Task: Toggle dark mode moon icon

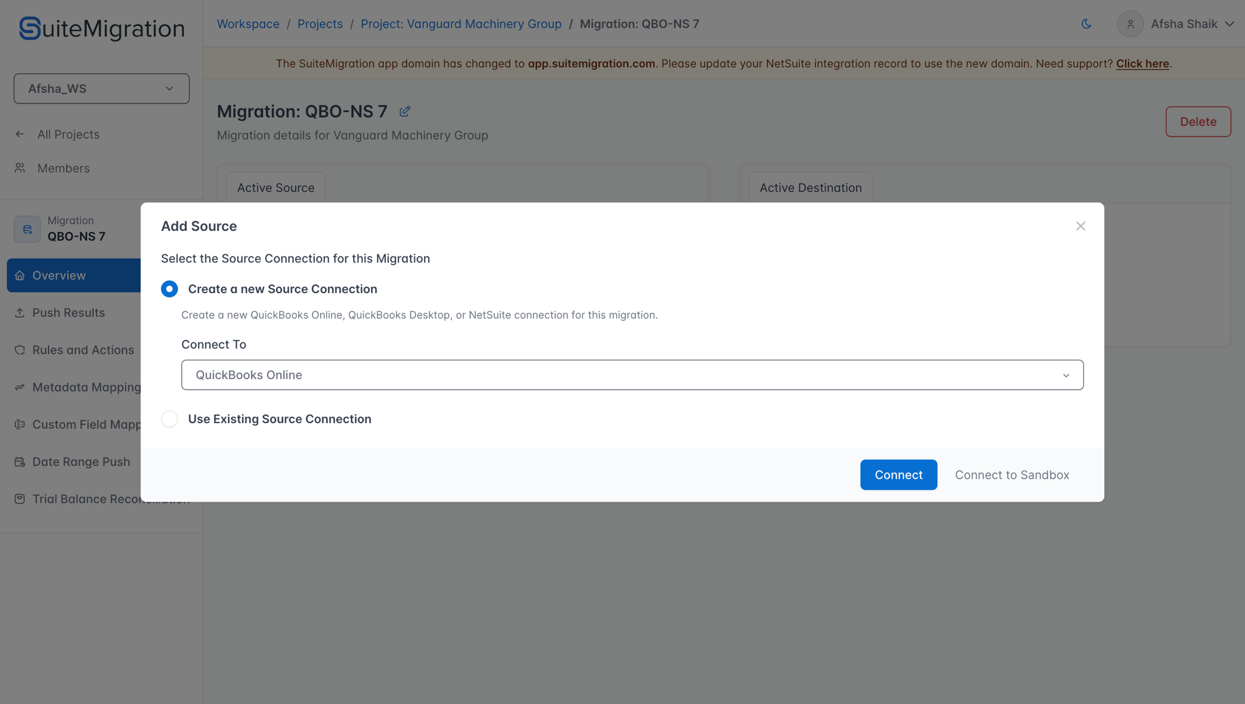Action: coord(1086,24)
